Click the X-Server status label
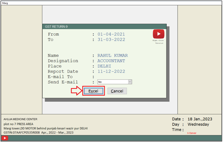 tap(191, 133)
